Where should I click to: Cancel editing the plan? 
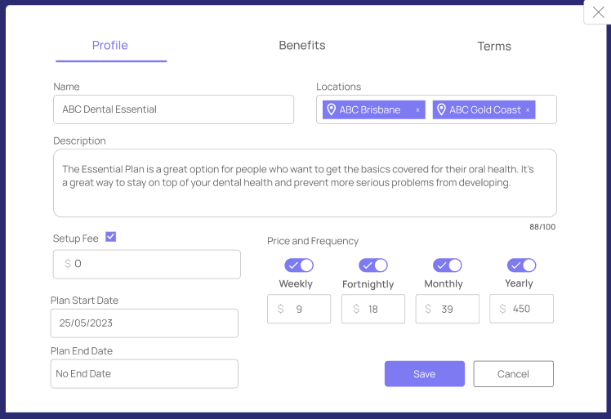pyautogui.click(x=513, y=374)
